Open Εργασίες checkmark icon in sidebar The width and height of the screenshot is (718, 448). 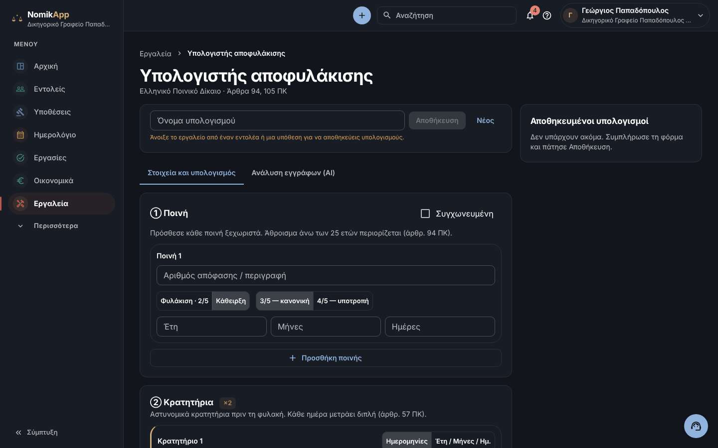click(20, 158)
